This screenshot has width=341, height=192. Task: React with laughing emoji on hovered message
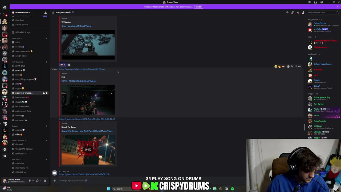pos(276,66)
